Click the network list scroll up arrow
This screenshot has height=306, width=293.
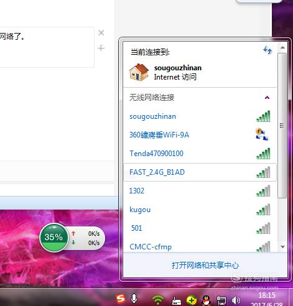(x=282, y=47)
